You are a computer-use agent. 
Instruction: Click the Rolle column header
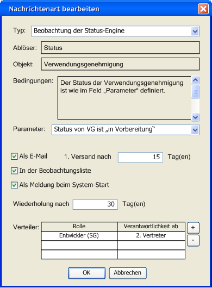[79, 226]
